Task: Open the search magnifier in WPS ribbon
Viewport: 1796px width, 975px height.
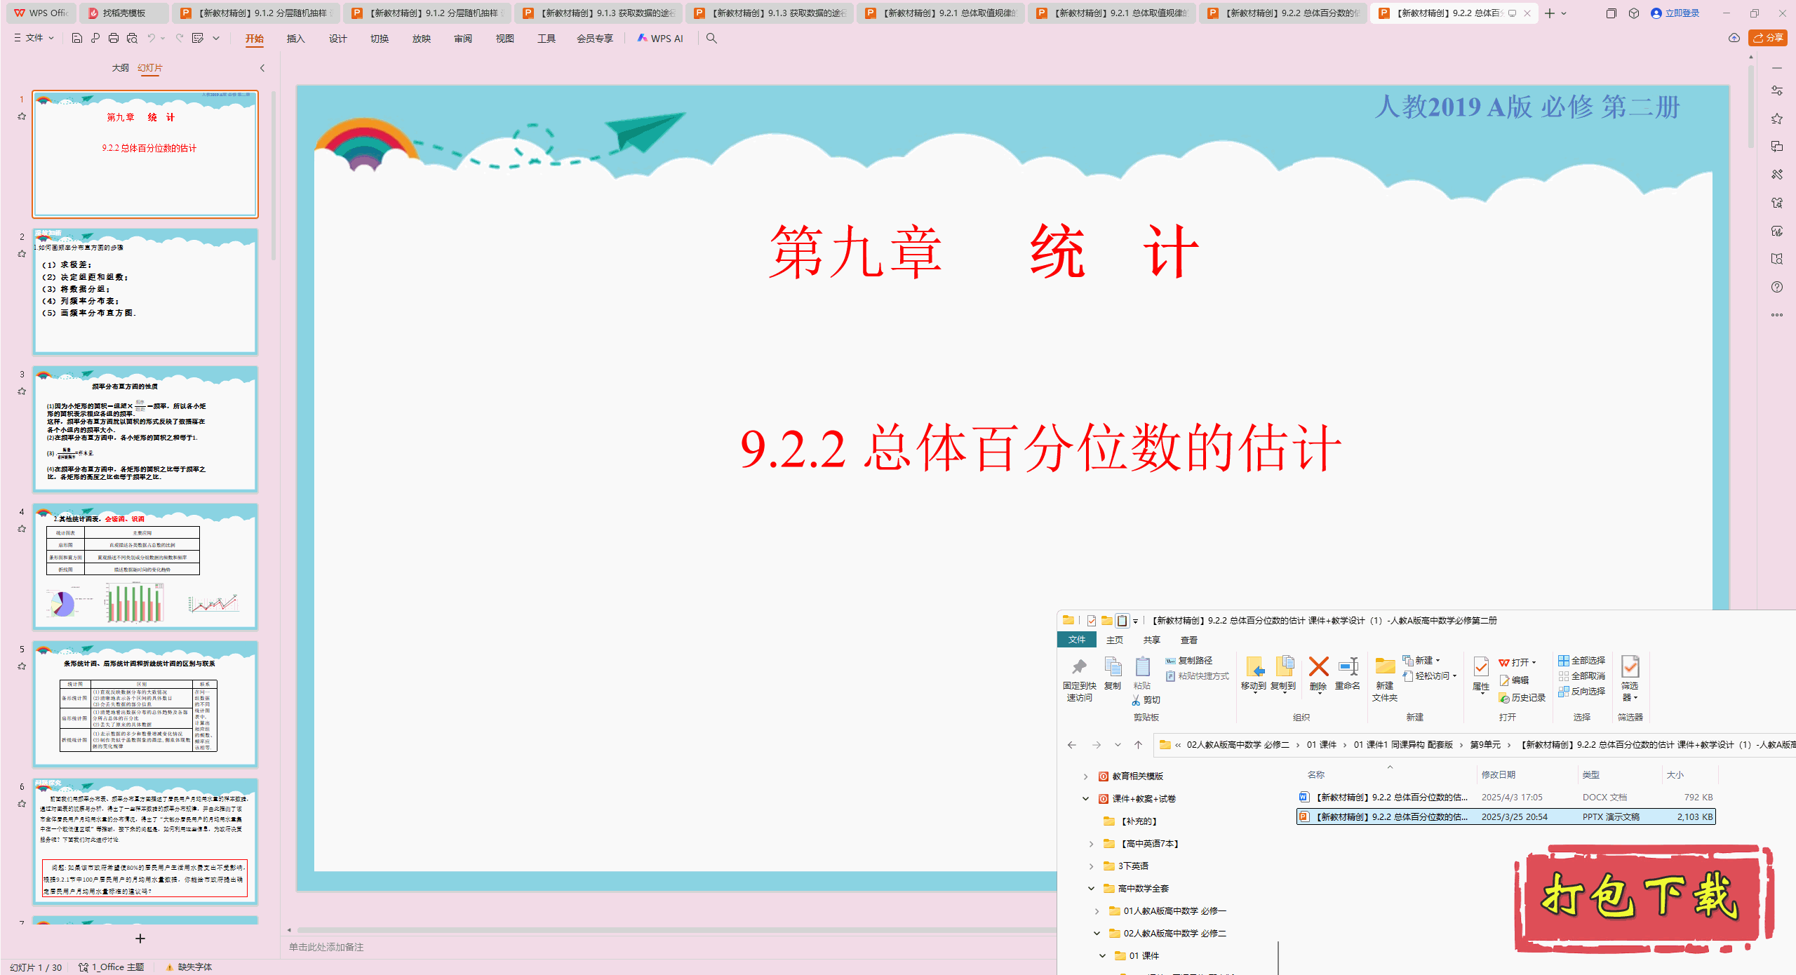Action: (x=711, y=38)
